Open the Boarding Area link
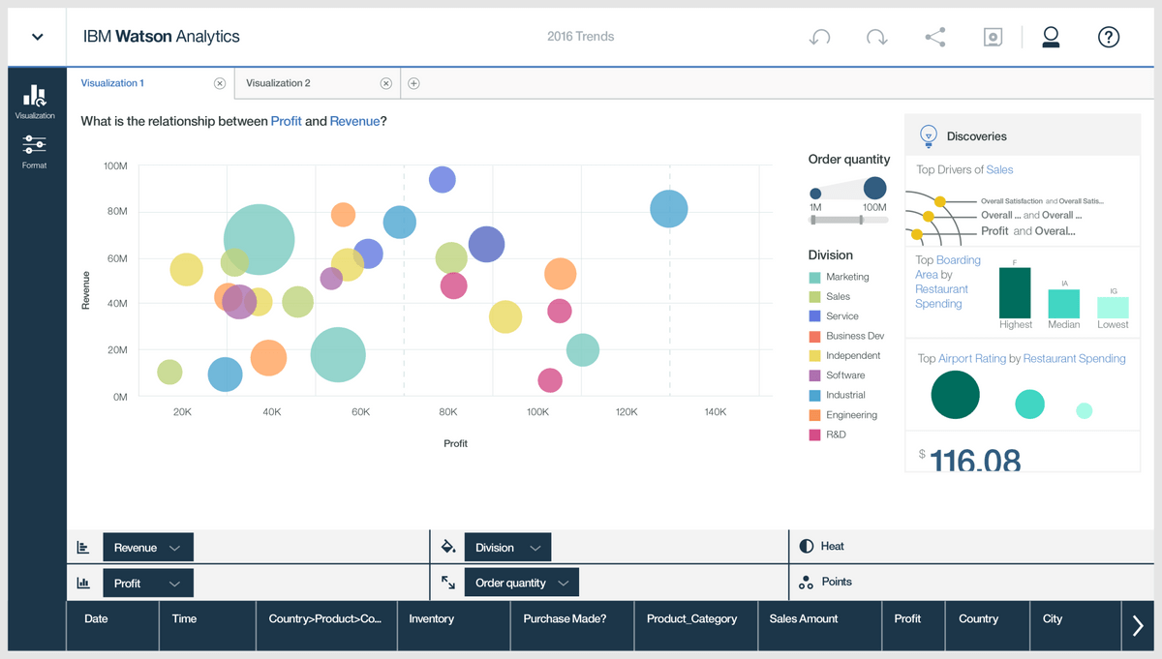1162x659 pixels. click(950, 267)
